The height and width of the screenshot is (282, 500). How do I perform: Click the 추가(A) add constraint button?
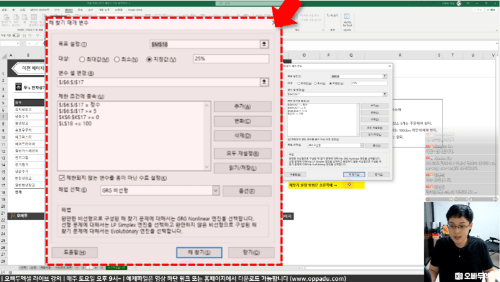[x=242, y=106]
